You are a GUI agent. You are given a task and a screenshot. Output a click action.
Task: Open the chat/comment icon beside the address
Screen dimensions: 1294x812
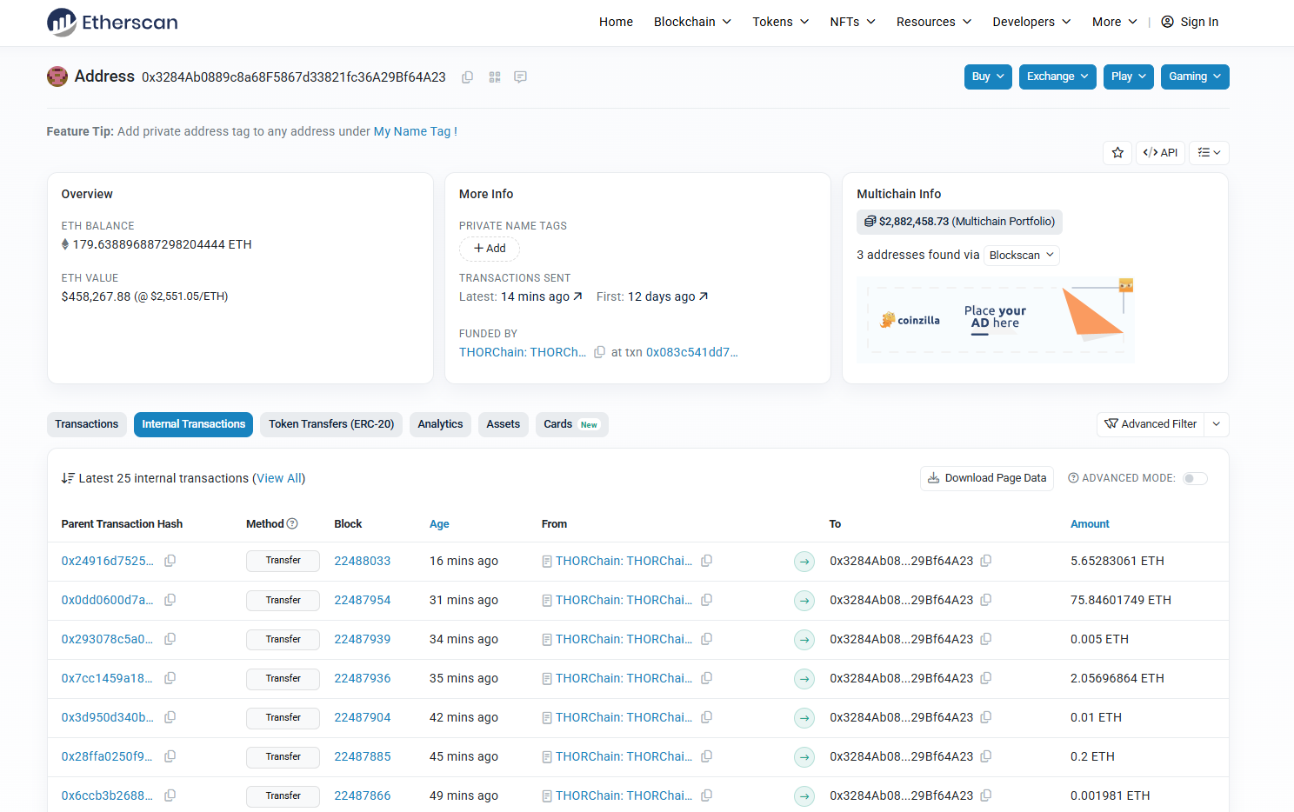[520, 77]
